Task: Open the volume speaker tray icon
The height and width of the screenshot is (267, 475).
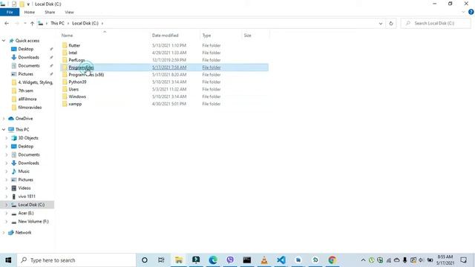Action: click(x=421, y=260)
